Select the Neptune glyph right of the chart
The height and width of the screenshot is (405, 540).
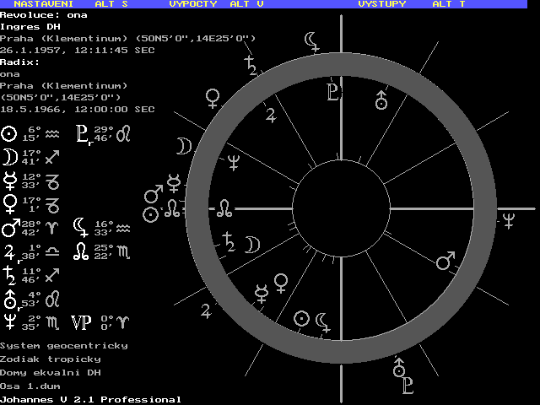[510, 221]
